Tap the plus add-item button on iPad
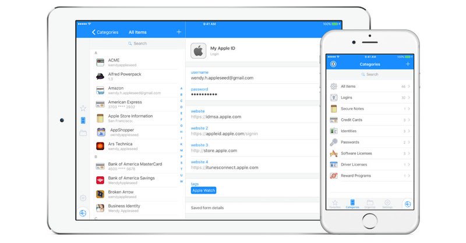Screen dimensions: 466x243 coord(179,32)
